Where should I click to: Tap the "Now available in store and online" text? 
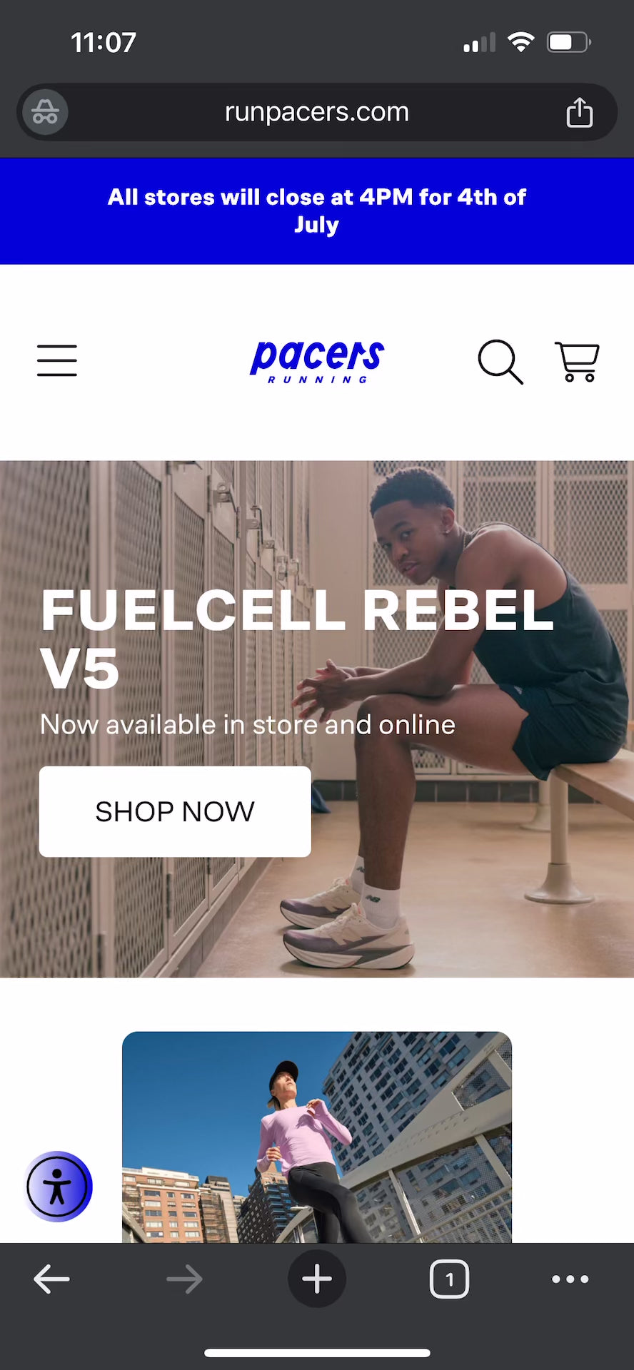(x=248, y=725)
